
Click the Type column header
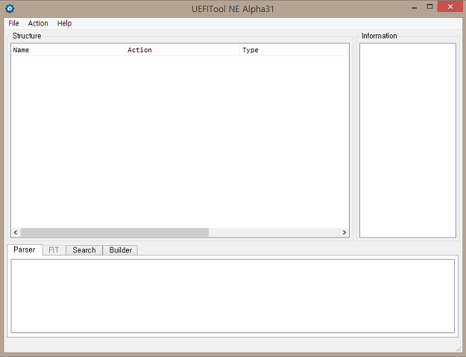294,50
